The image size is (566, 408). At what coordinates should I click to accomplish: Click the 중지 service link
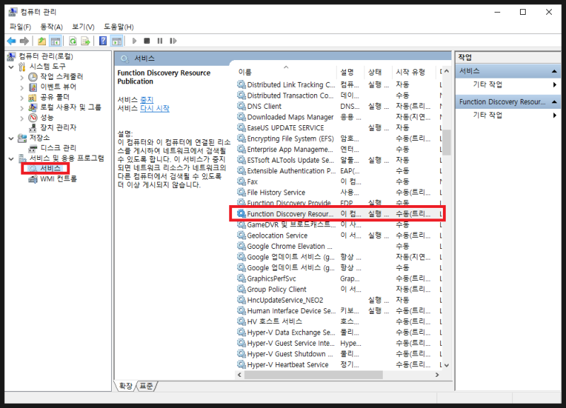[147, 100]
